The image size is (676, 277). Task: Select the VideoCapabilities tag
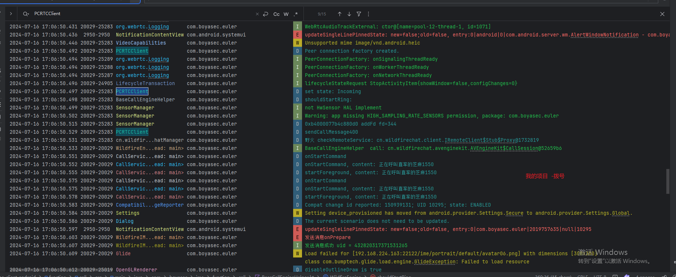click(141, 43)
